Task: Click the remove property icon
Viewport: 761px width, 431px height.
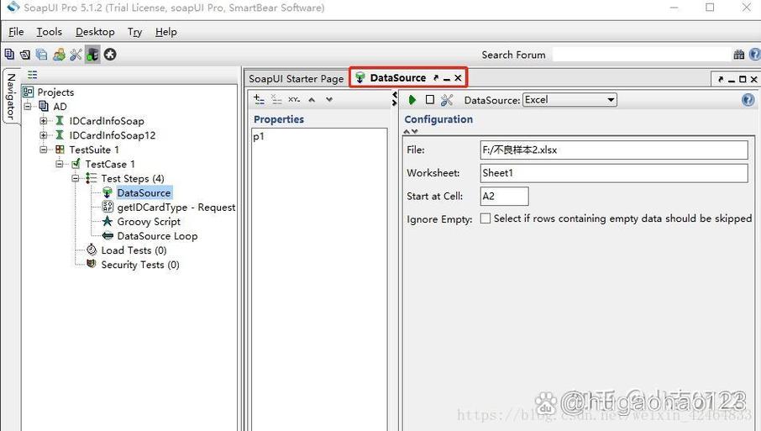Action: point(276,99)
